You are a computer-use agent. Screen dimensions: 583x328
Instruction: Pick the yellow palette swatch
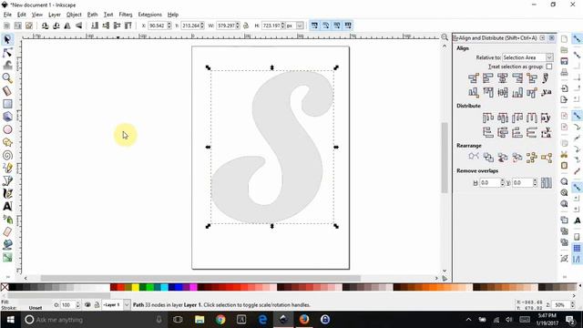(136, 287)
